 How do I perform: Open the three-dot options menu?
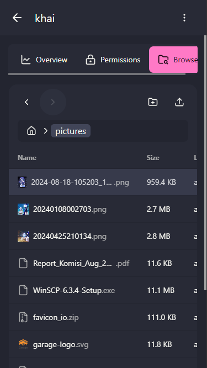[184, 18]
